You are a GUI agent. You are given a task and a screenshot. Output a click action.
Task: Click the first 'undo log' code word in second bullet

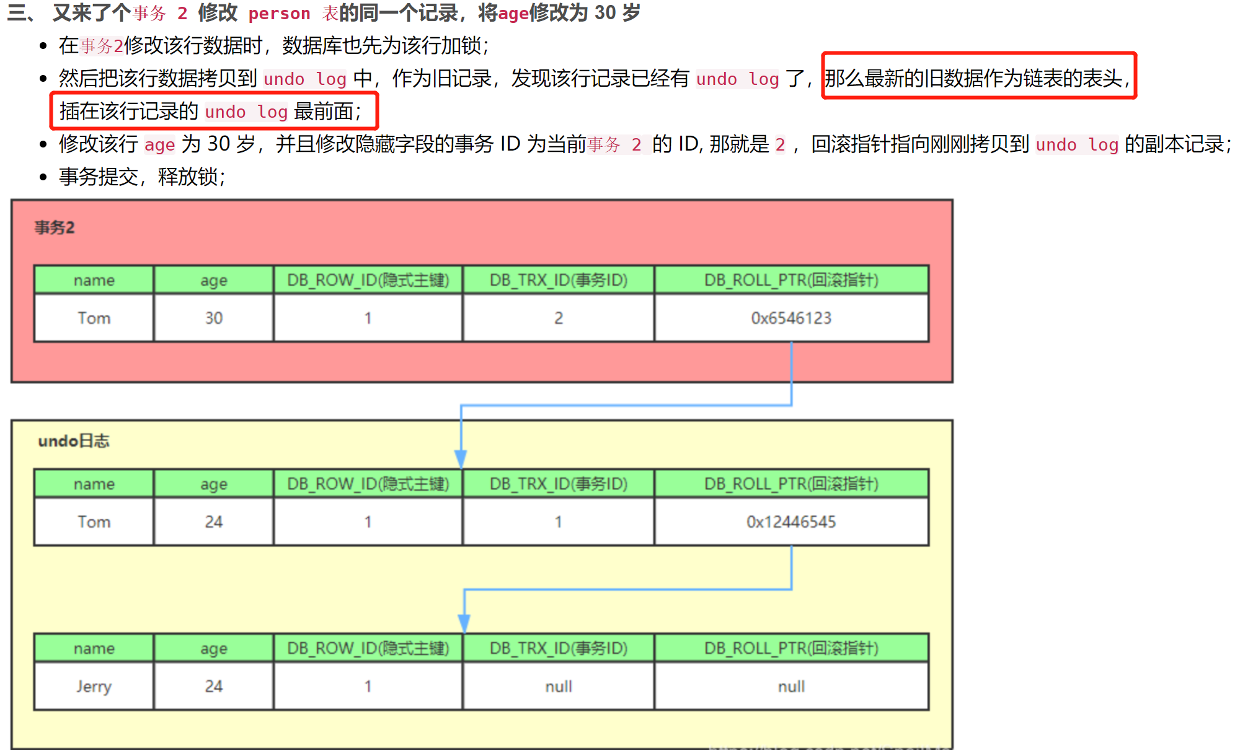tap(304, 79)
